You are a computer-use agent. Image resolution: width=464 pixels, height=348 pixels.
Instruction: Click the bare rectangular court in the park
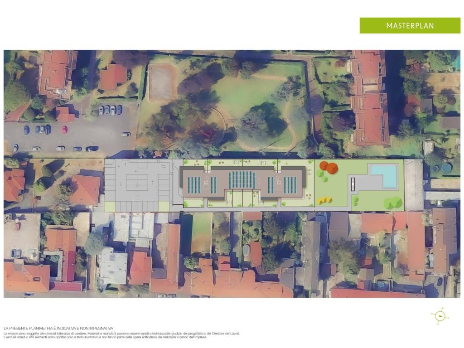pyautogui.click(x=161, y=82)
